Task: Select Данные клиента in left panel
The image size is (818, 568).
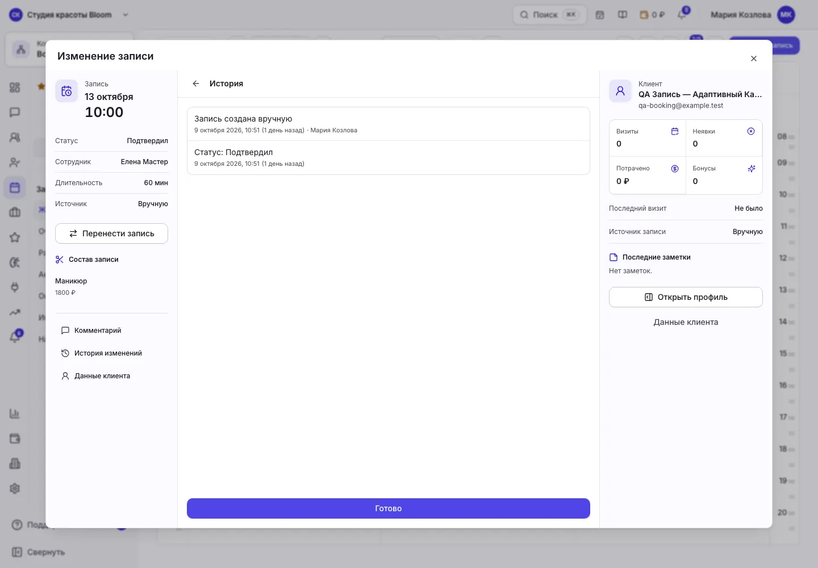Action: coord(95,376)
